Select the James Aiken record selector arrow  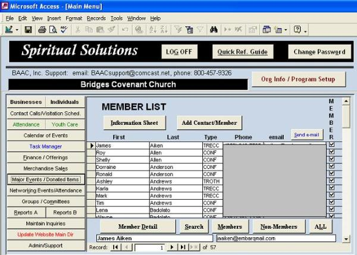tap(92, 146)
